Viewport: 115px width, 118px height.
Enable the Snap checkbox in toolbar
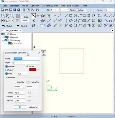[x=22, y=17]
